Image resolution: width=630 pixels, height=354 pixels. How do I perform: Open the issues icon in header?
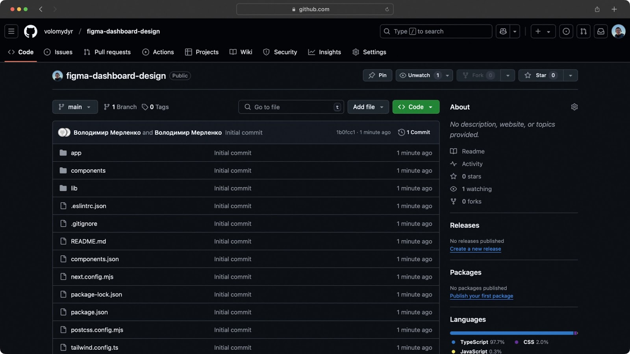566,31
